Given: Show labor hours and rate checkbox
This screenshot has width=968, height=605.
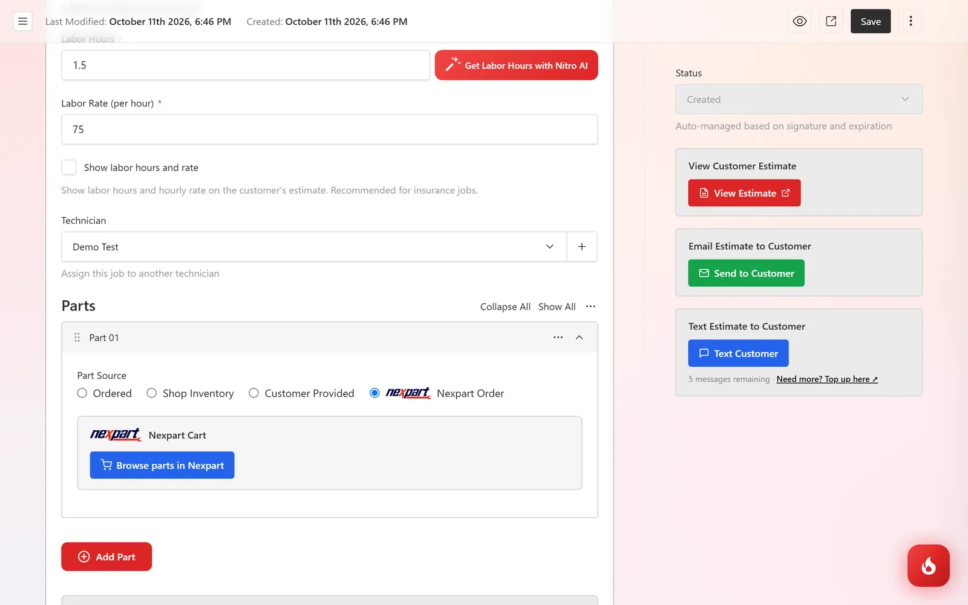Looking at the screenshot, I should (x=69, y=167).
